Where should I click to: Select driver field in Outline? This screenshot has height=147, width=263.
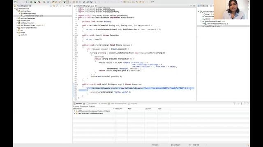(208, 14)
